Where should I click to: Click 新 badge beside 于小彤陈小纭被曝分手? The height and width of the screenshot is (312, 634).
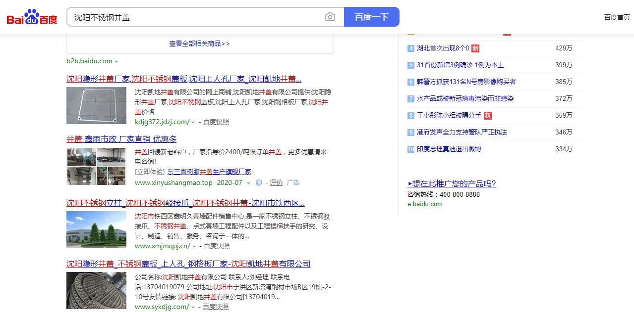click(x=488, y=116)
